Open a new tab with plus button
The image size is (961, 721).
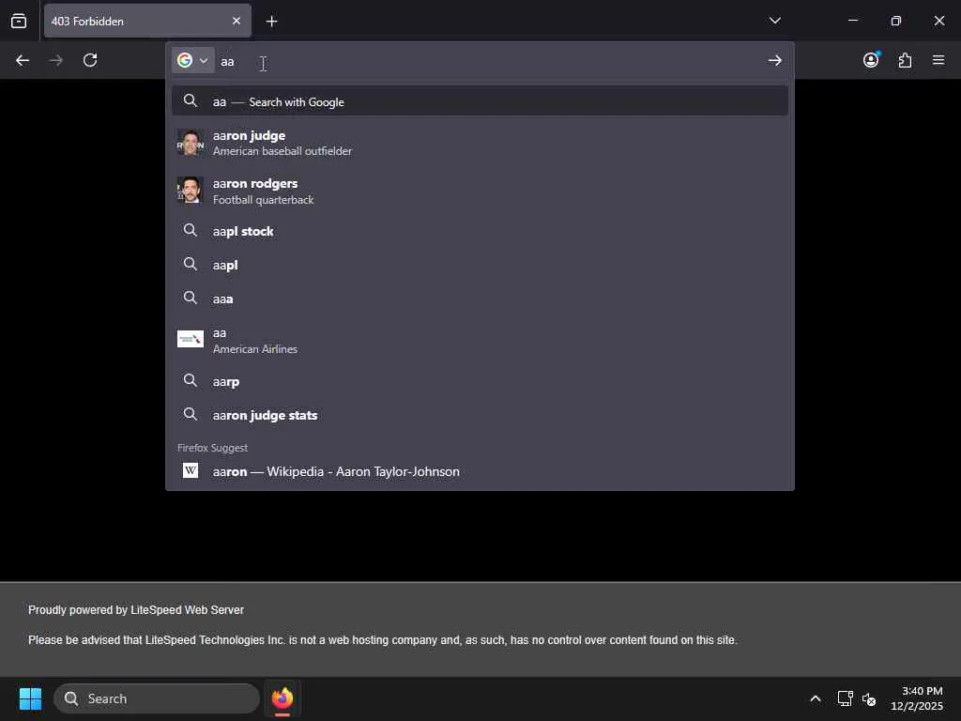click(271, 22)
